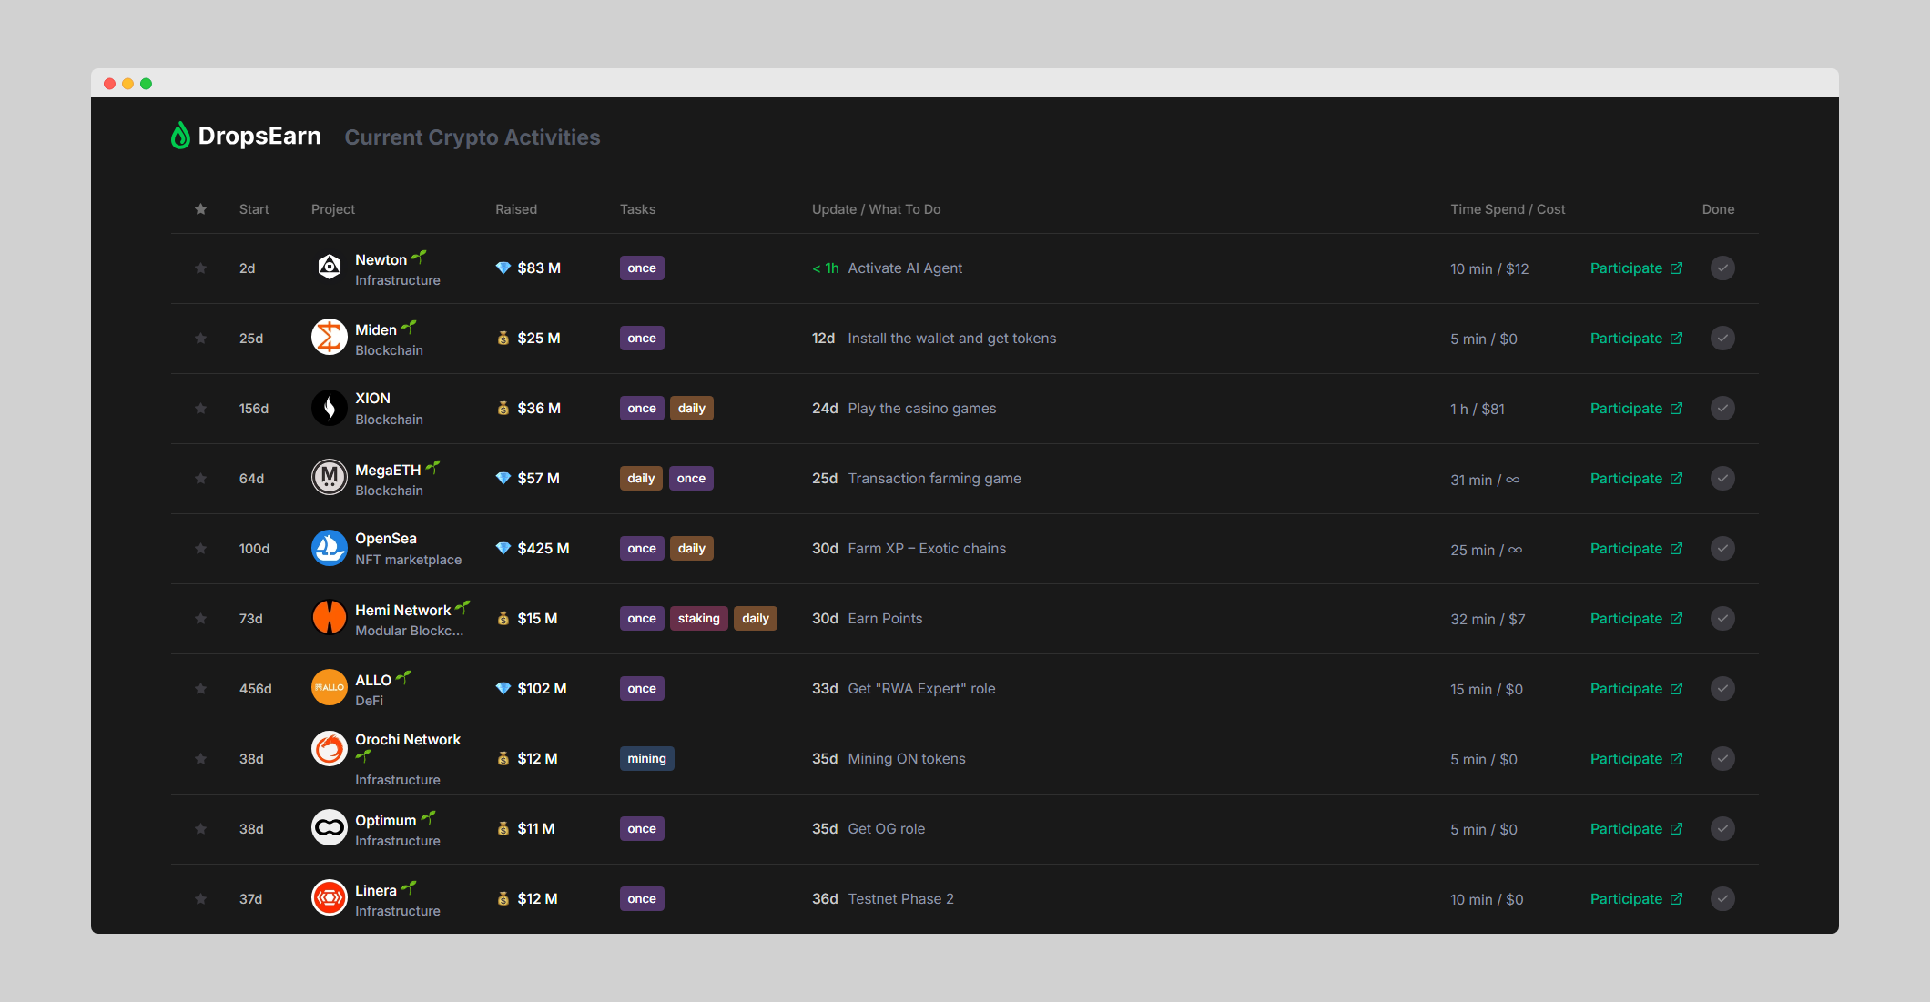Participate in the ALLO activity

click(x=1636, y=689)
